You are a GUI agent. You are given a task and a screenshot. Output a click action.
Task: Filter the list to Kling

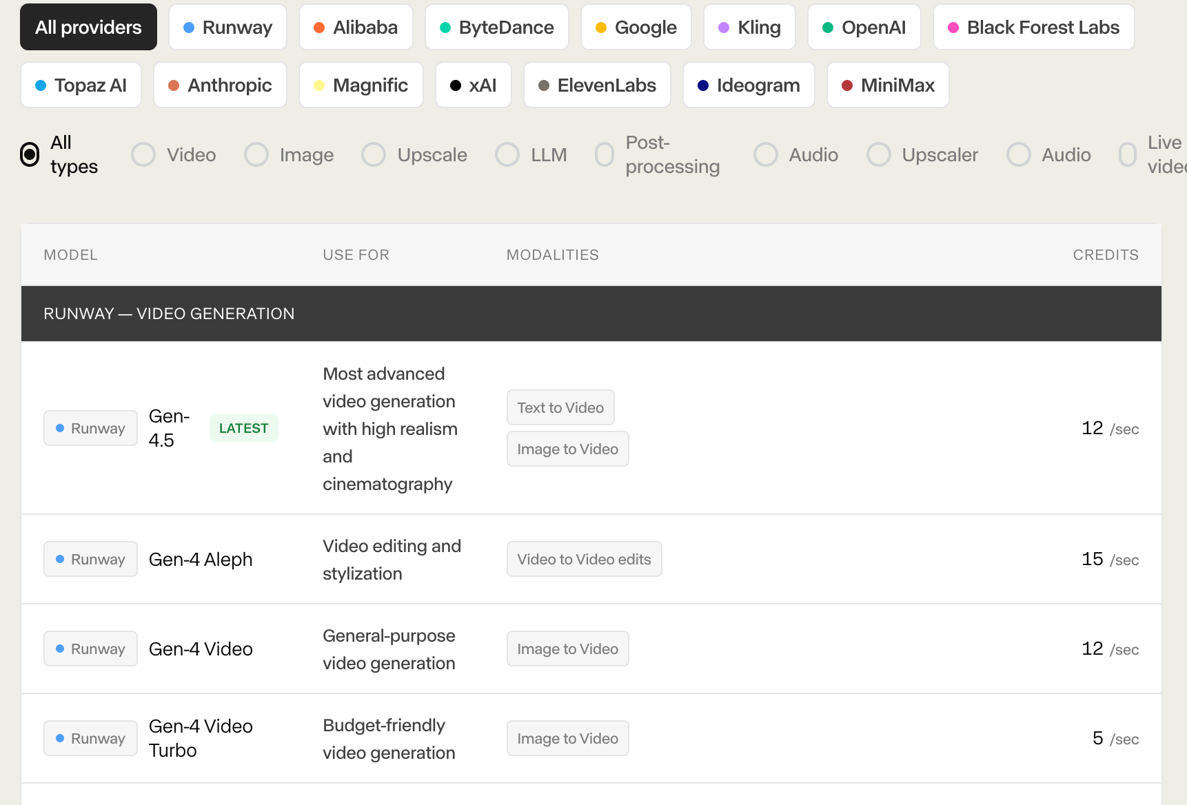pyautogui.click(x=749, y=28)
